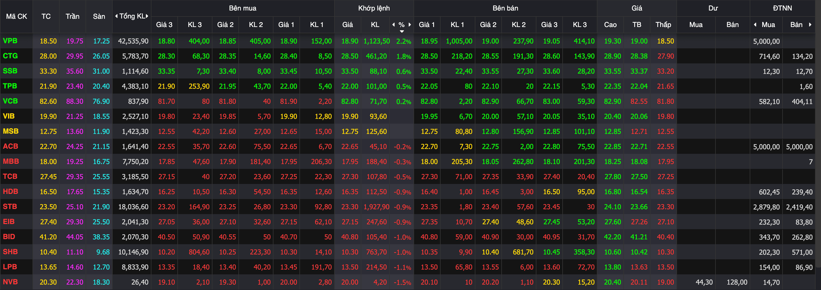Open the TPB stock symbol
Viewport: 821px width, 290px height.
tap(10, 86)
